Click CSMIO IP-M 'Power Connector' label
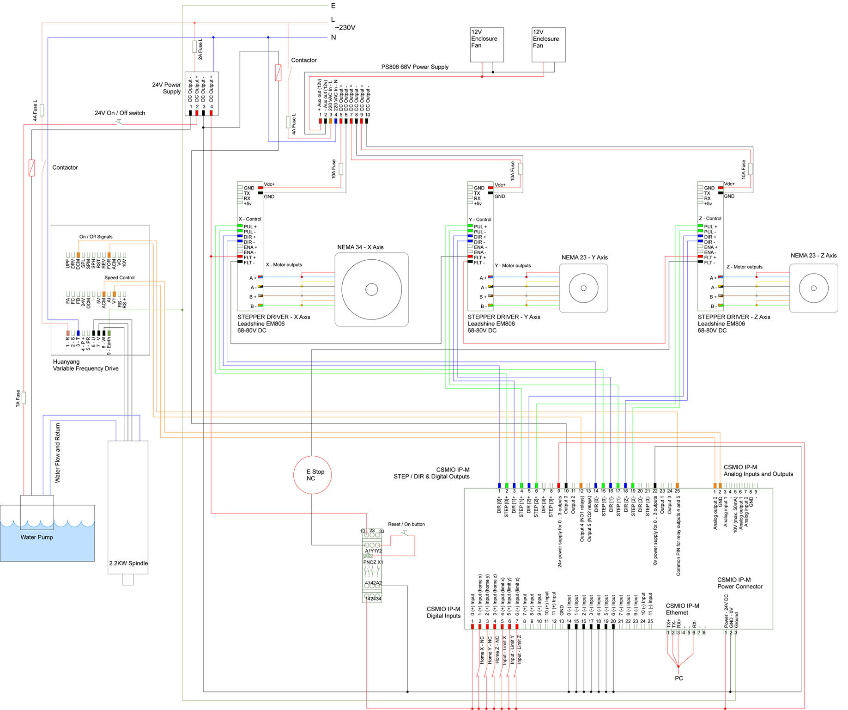The image size is (848, 710). 740,587
